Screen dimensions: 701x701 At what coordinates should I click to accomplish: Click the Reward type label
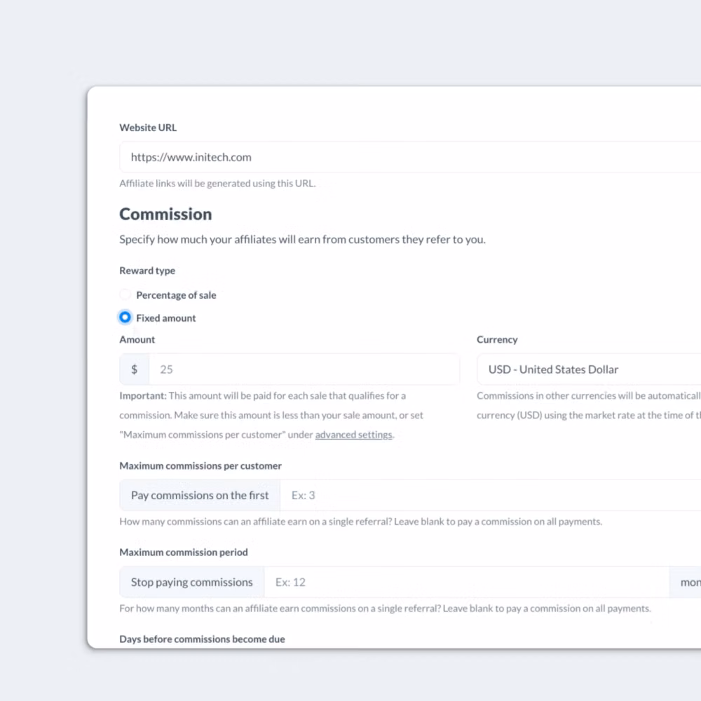pos(147,271)
